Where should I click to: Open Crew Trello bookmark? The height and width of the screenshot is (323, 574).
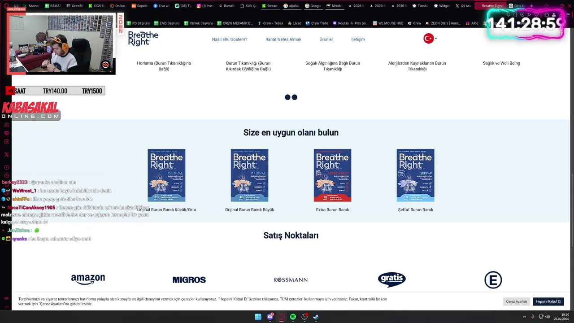(317, 23)
